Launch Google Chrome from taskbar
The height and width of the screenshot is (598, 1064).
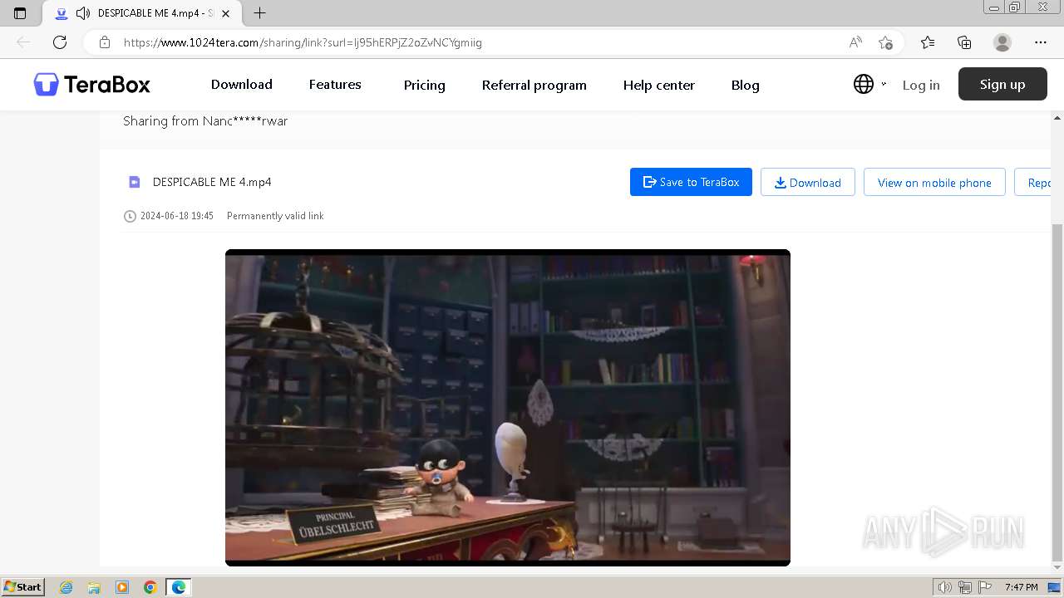(150, 587)
